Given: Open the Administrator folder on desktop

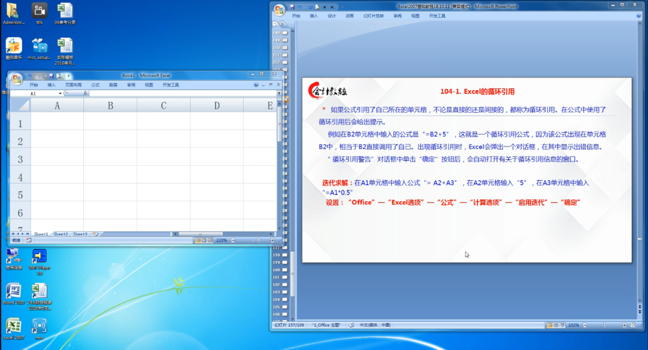Looking at the screenshot, I should 14,14.
